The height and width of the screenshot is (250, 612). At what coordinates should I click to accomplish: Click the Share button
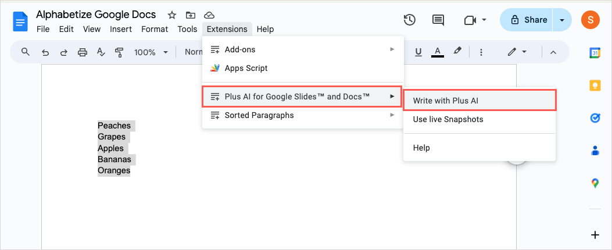pos(527,20)
